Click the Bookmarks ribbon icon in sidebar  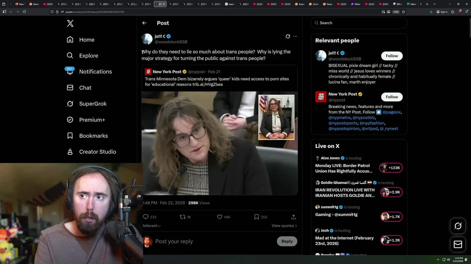pos(70,136)
